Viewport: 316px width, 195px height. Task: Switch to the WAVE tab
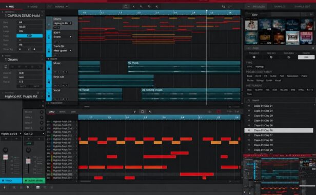(x=63, y=111)
